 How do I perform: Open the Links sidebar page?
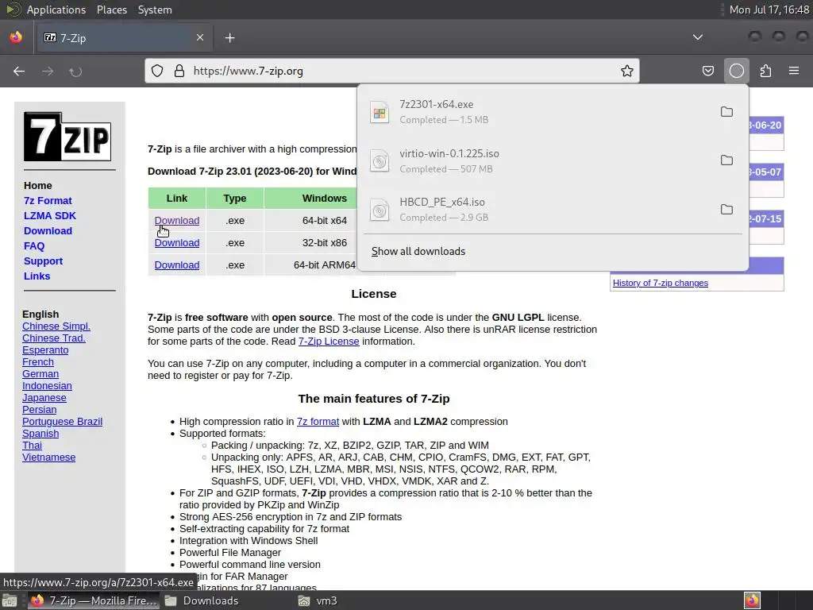coord(37,276)
